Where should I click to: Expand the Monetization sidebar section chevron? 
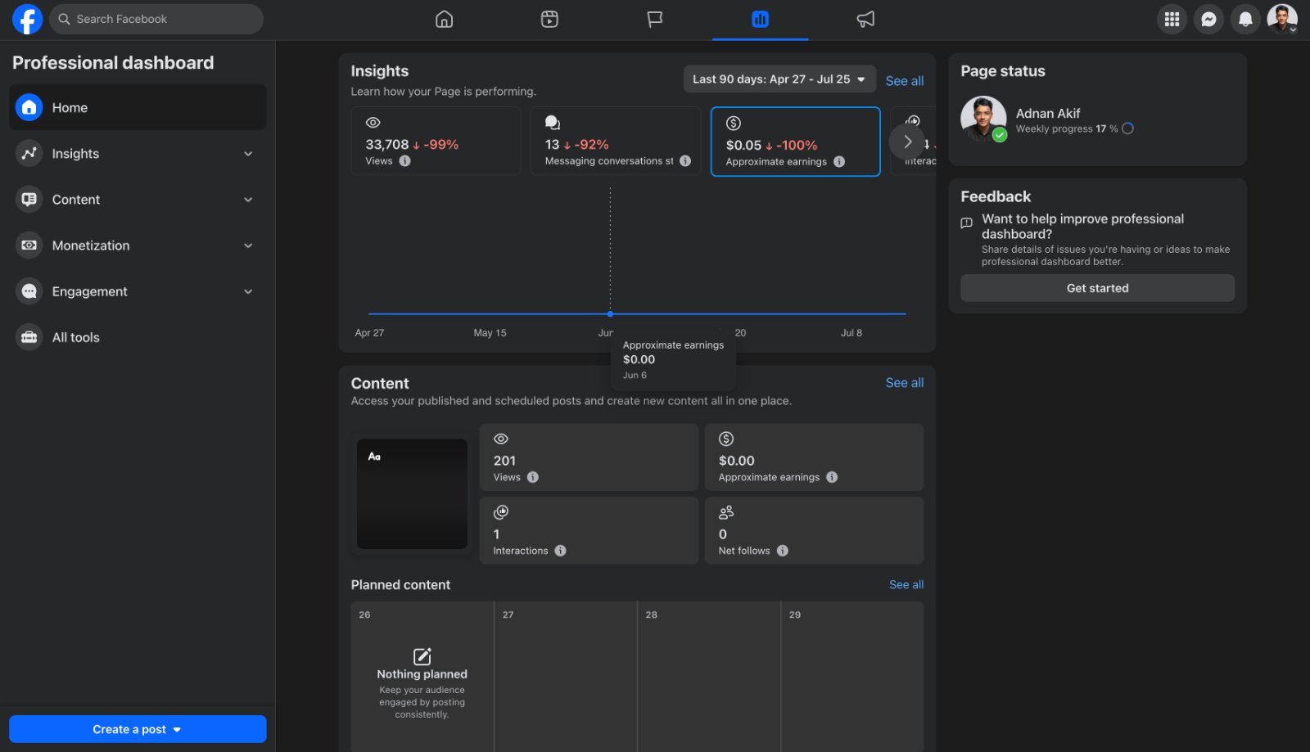pos(248,245)
